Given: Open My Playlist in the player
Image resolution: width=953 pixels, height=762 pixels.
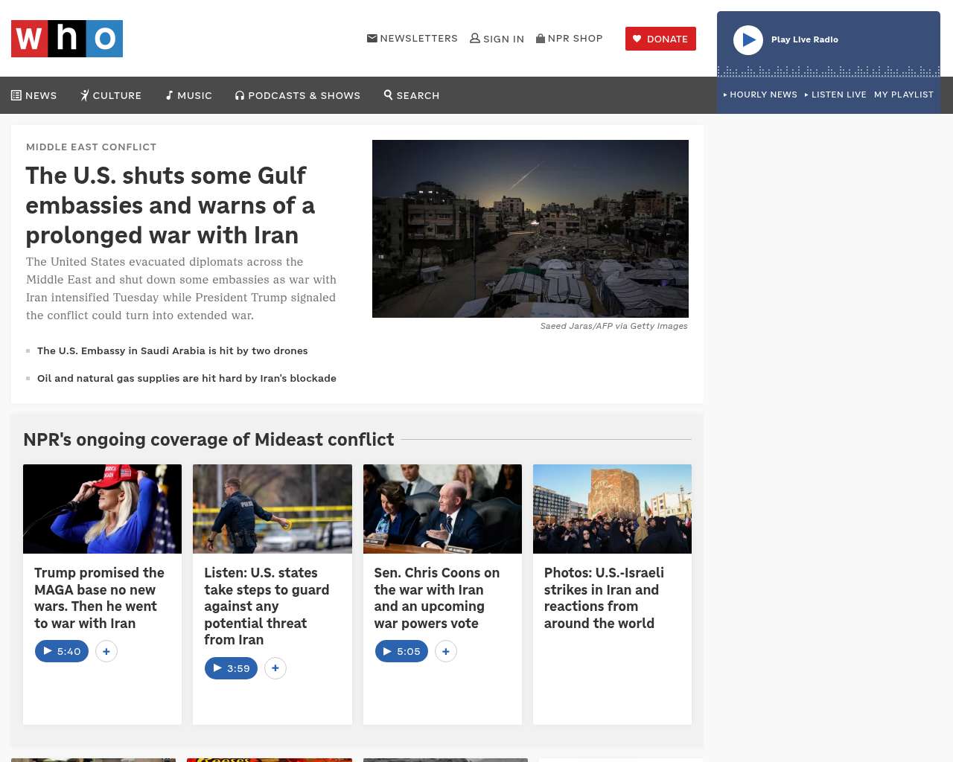Looking at the screenshot, I should pos(904,95).
